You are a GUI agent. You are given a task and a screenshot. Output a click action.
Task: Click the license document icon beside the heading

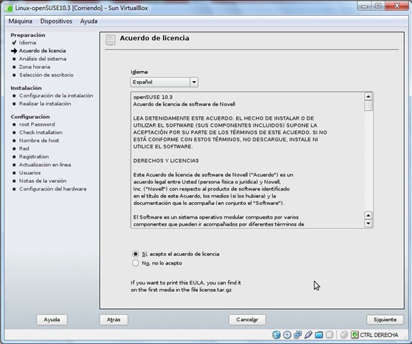pyautogui.click(x=111, y=40)
